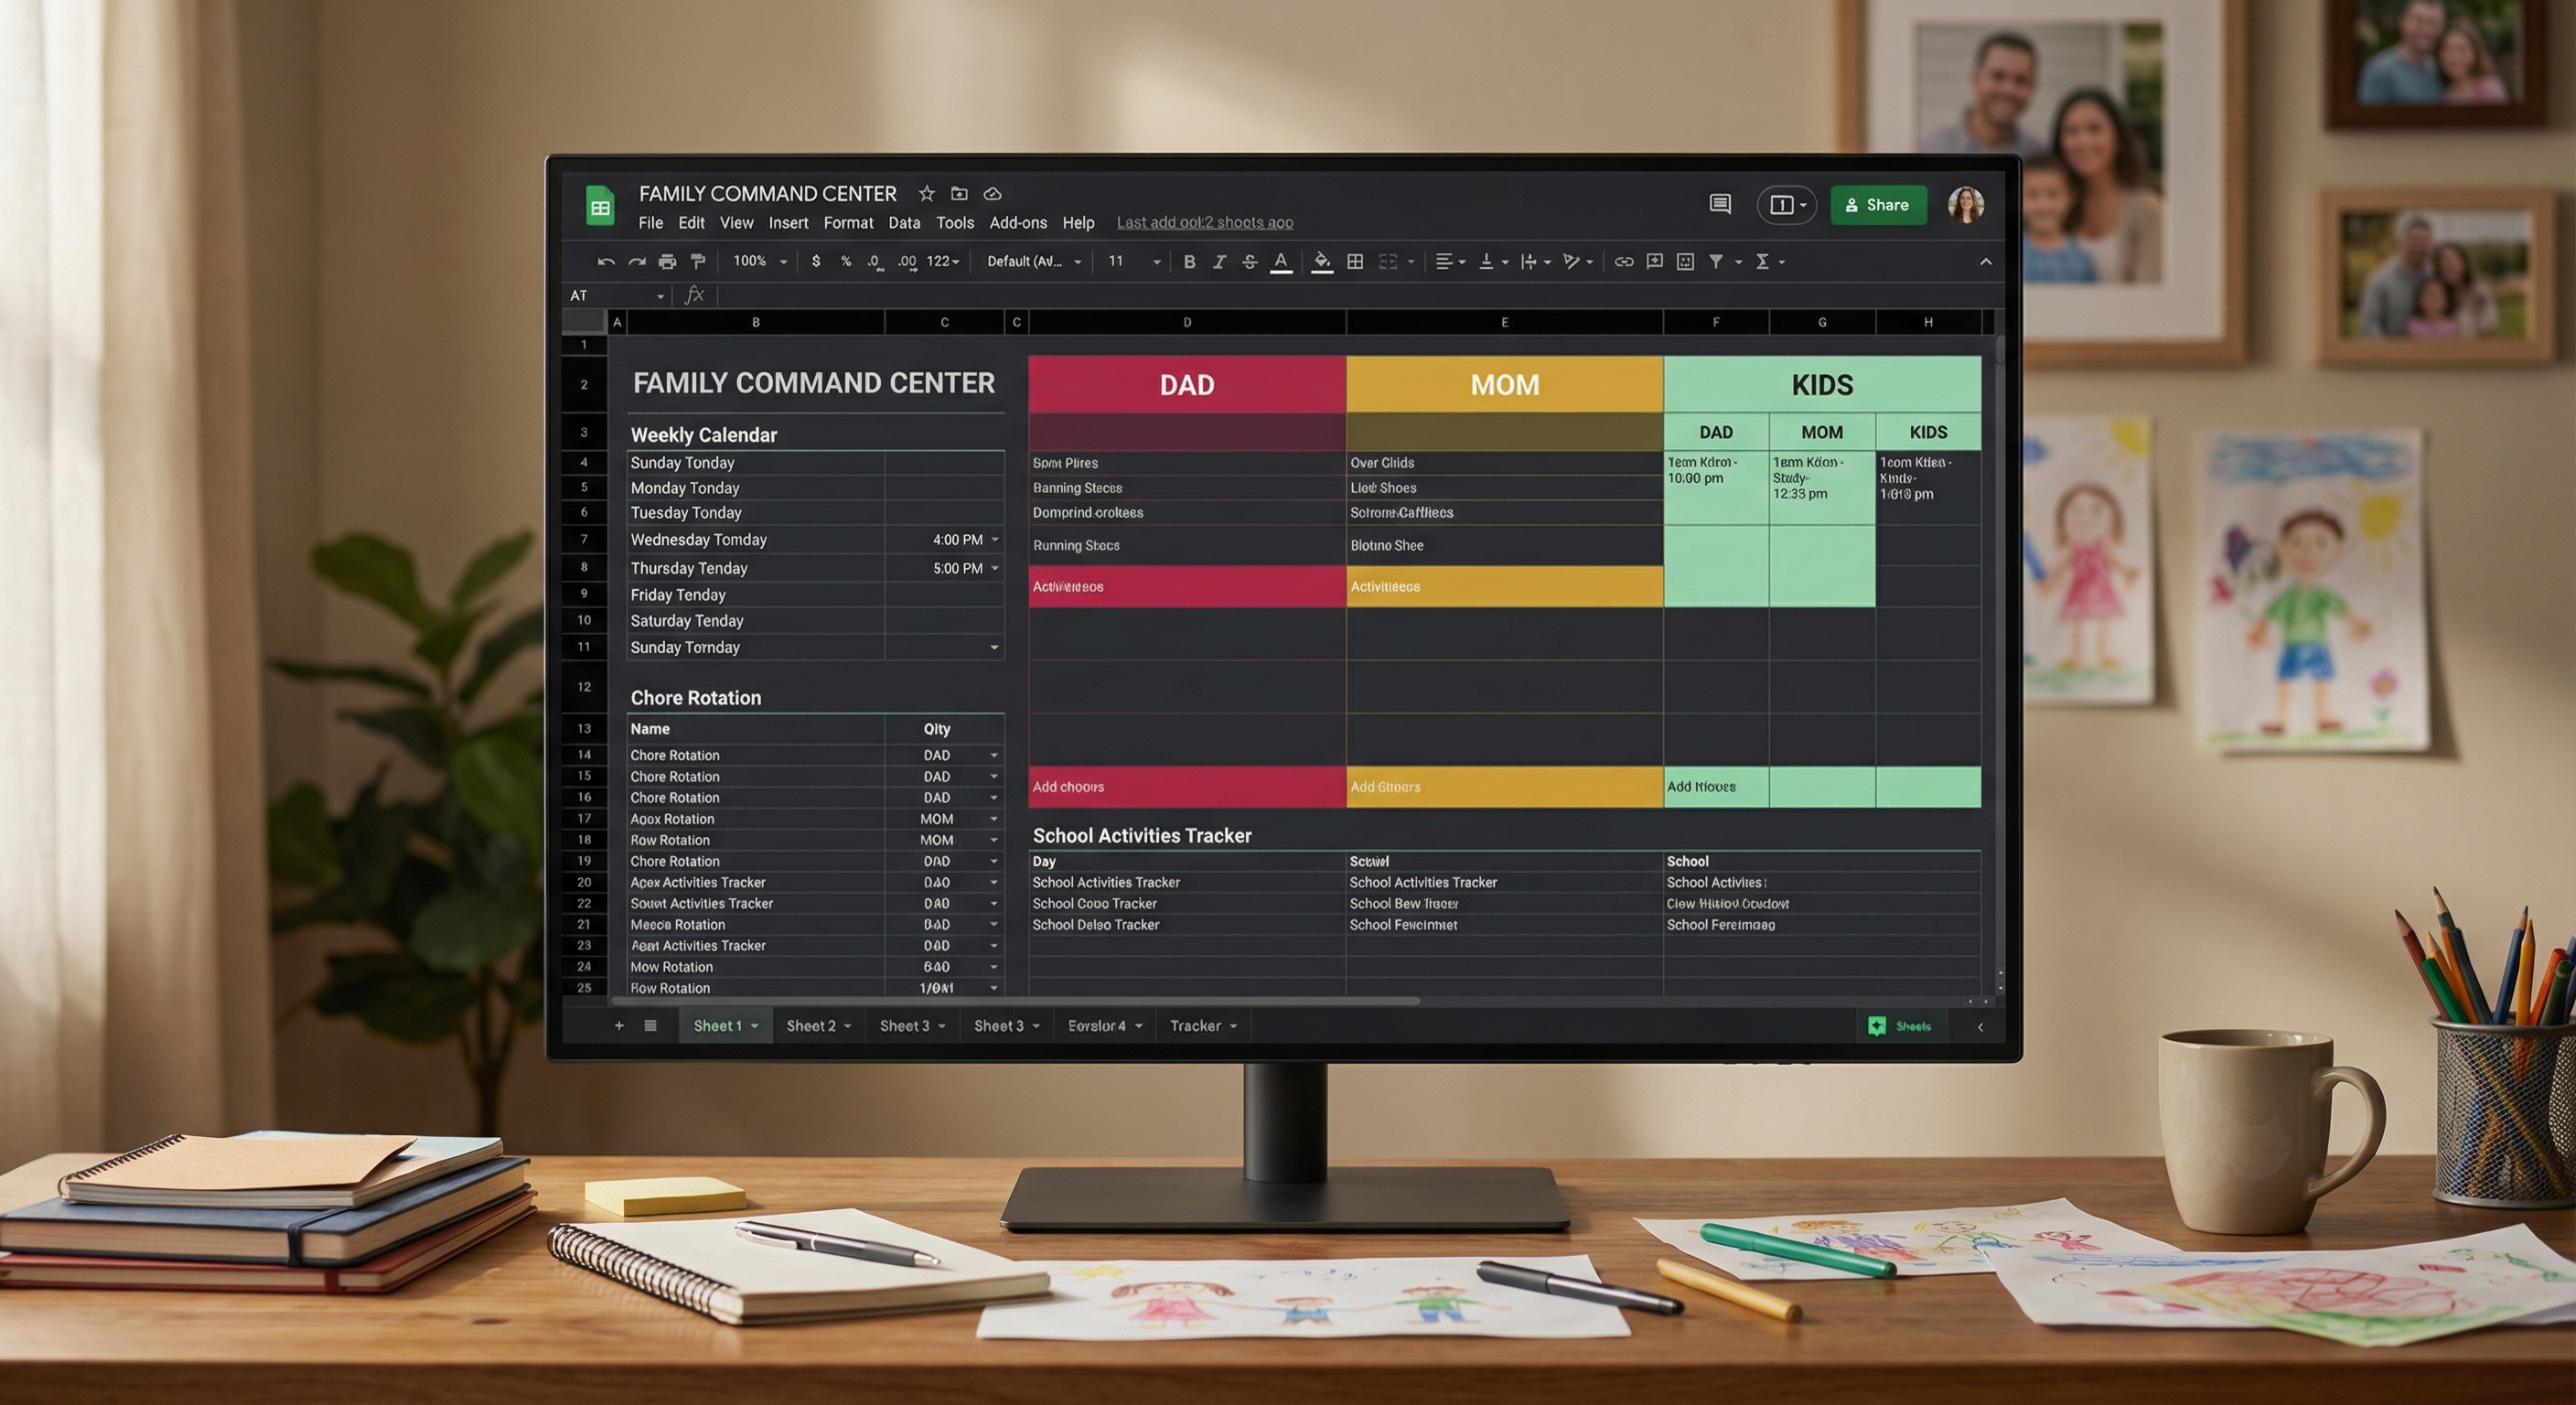Toggle bold formatting
This screenshot has width=2576, height=1405.
[x=1189, y=262]
